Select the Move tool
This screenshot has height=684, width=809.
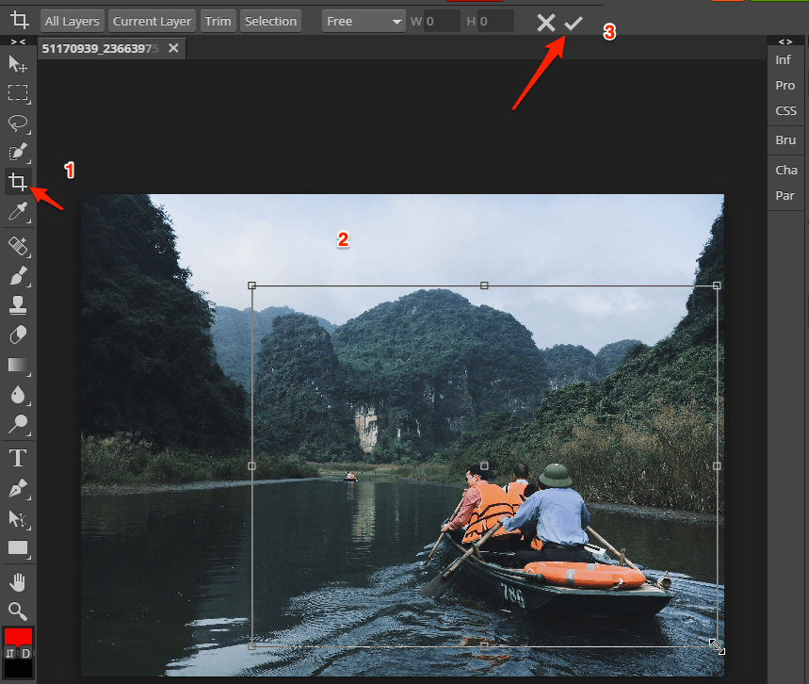pos(18,64)
